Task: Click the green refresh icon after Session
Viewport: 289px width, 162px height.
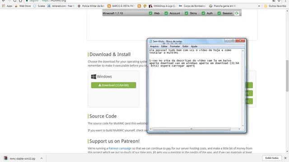Action: [x=237, y=13]
